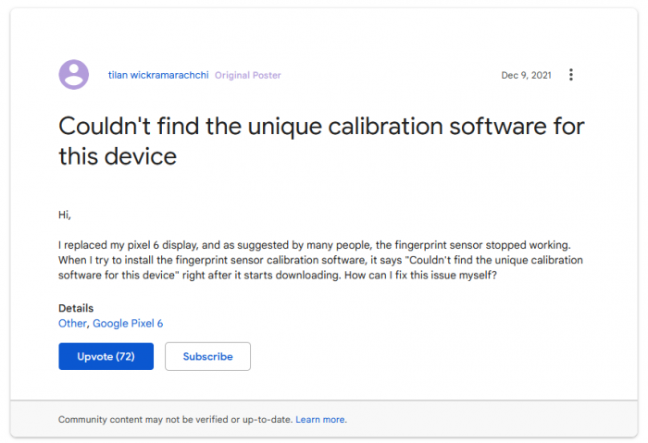Image resolution: width=648 pixels, height=443 pixels.
Task: Open the Other category link
Action: click(72, 324)
